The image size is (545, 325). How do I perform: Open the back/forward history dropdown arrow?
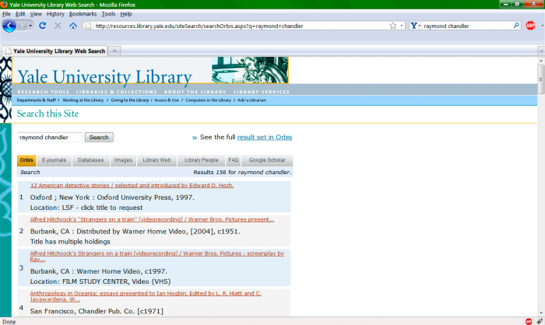coord(30,26)
